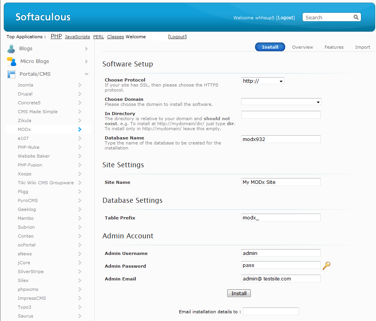Collapse the Portals/CMS section arrow
Viewport: 376px width, 321px height.
click(x=87, y=74)
